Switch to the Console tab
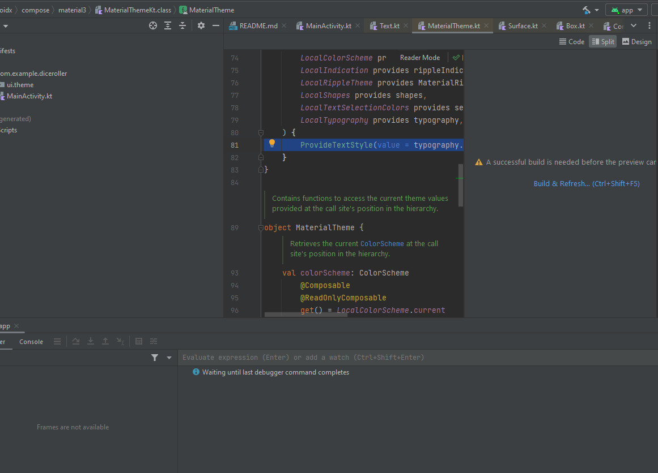The image size is (658, 473). click(x=31, y=341)
